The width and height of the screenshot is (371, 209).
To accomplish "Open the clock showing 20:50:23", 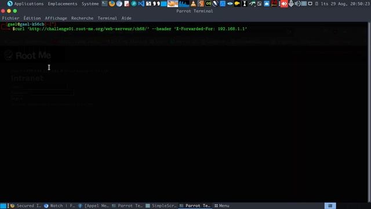I will pyautogui.click(x=345, y=4).
